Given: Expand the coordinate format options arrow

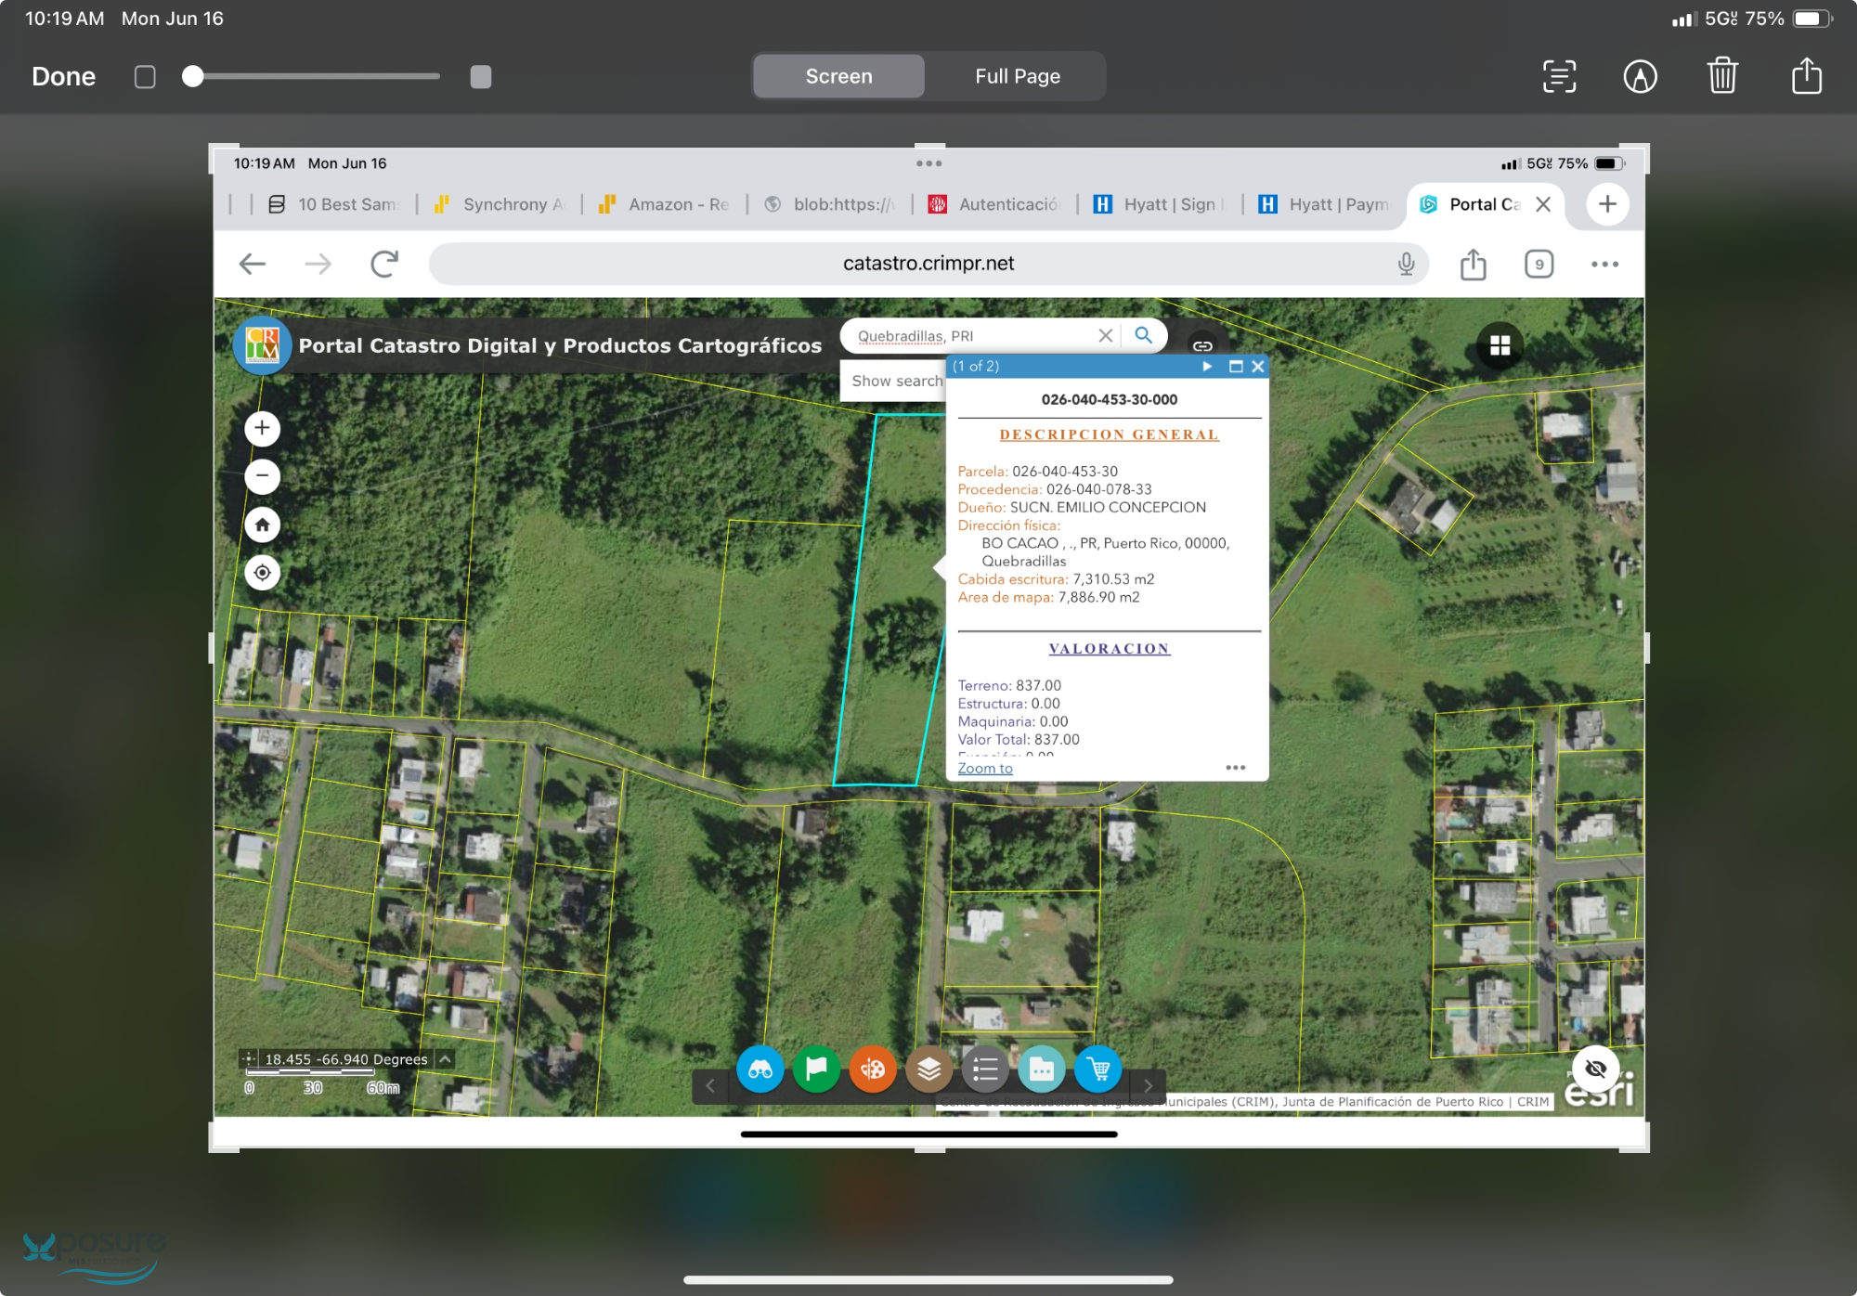Looking at the screenshot, I should pyautogui.click(x=446, y=1059).
